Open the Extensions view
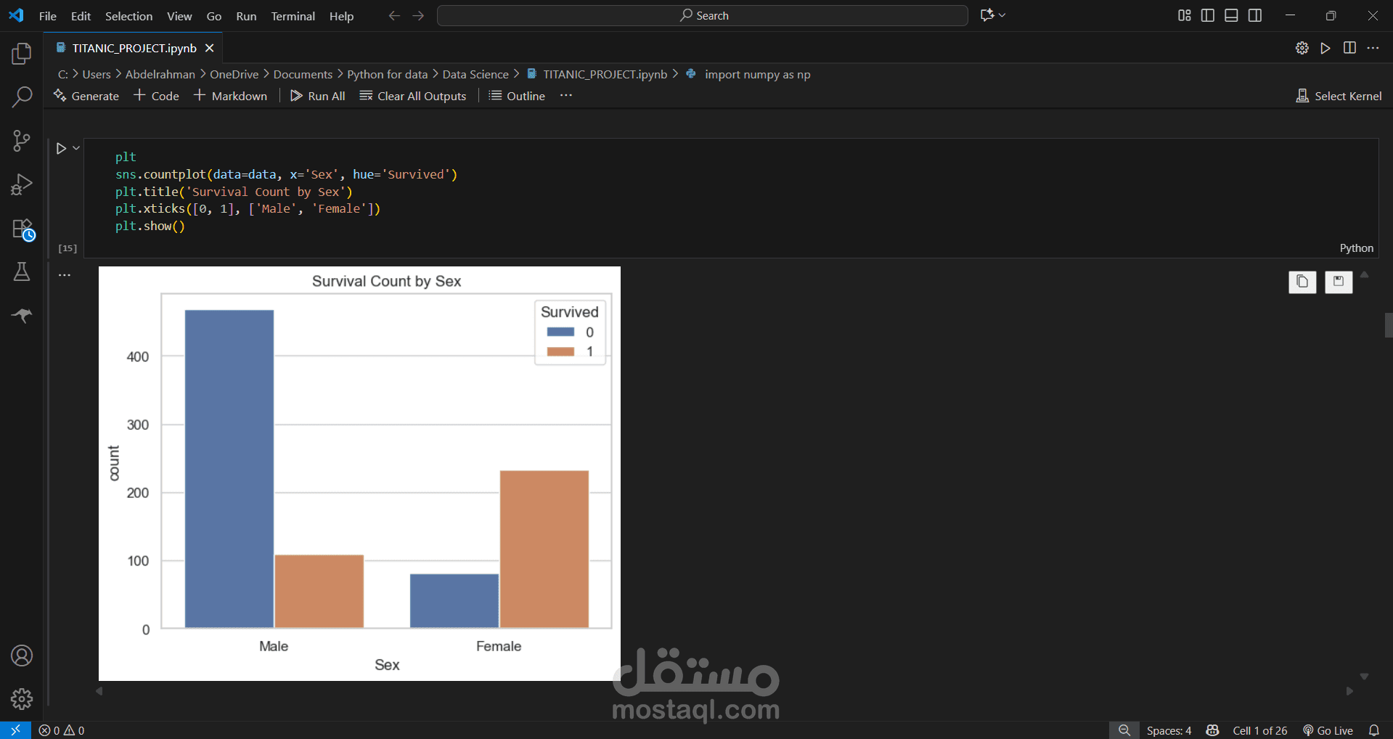 (22, 229)
